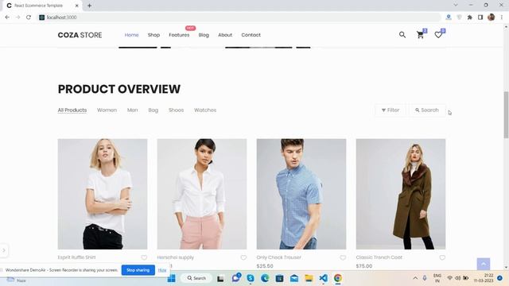Open Herschel supply product image
This screenshot has width=509, height=286.
(202, 194)
